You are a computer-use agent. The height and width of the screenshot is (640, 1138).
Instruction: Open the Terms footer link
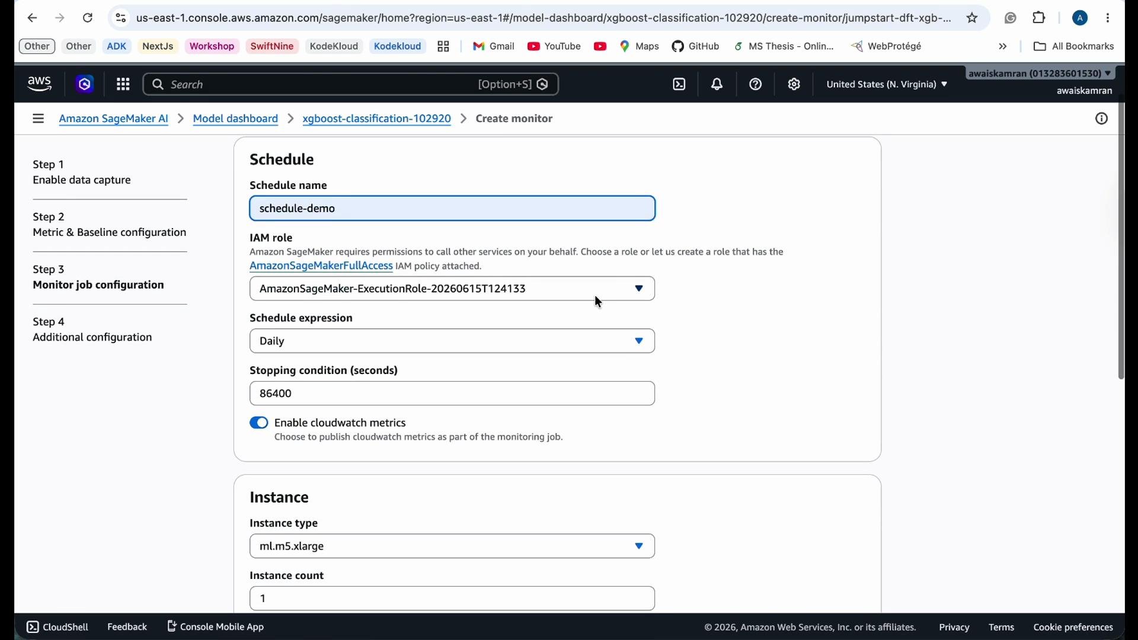[x=1002, y=628]
